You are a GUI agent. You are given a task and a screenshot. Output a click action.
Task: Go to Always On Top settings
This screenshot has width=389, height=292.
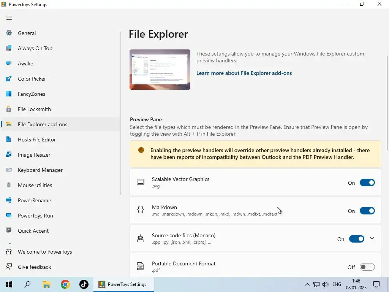pos(60,48)
